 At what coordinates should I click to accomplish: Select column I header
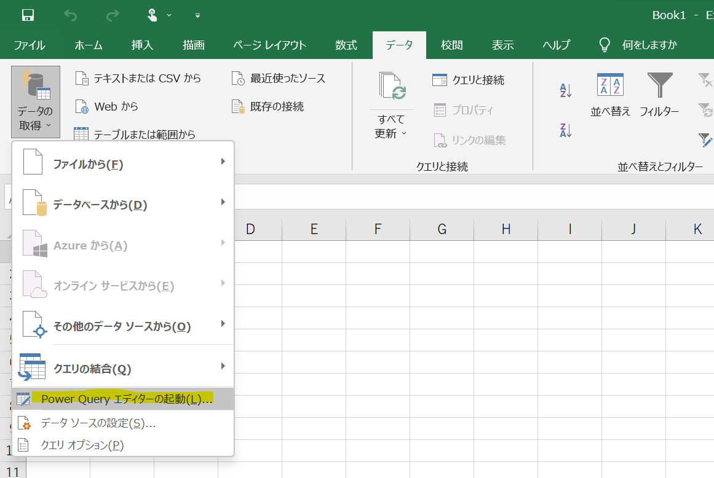pyautogui.click(x=569, y=229)
